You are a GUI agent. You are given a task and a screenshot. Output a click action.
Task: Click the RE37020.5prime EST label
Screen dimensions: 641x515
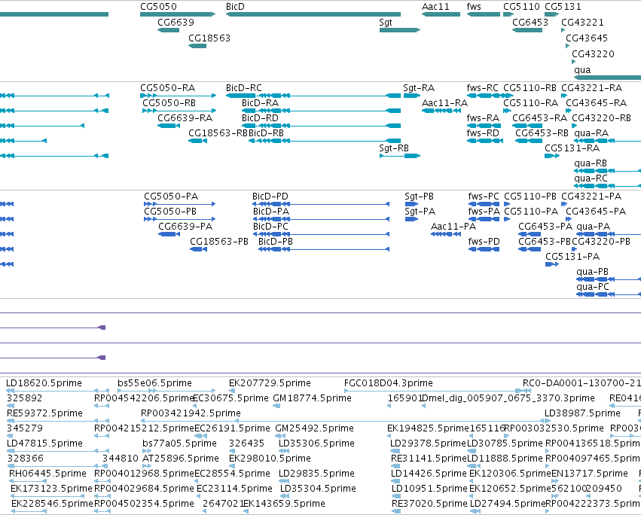(x=429, y=504)
